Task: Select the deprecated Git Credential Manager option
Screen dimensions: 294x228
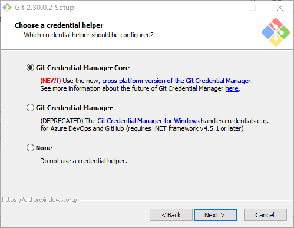Action: [x=30, y=108]
